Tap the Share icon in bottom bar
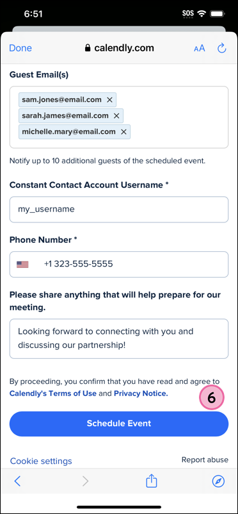The width and height of the screenshot is (238, 514). click(x=152, y=481)
